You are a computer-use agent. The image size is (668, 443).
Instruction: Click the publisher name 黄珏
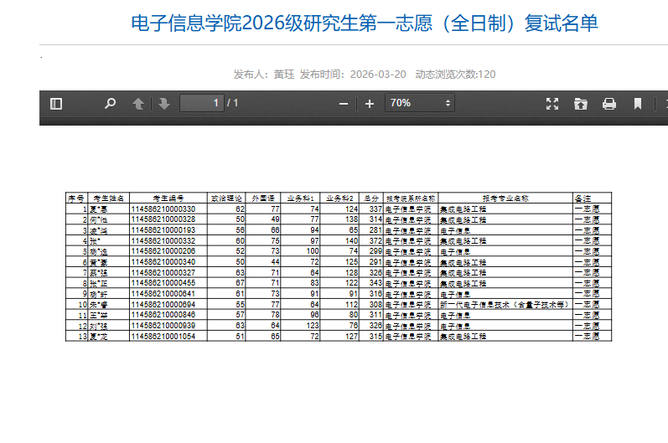284,75
